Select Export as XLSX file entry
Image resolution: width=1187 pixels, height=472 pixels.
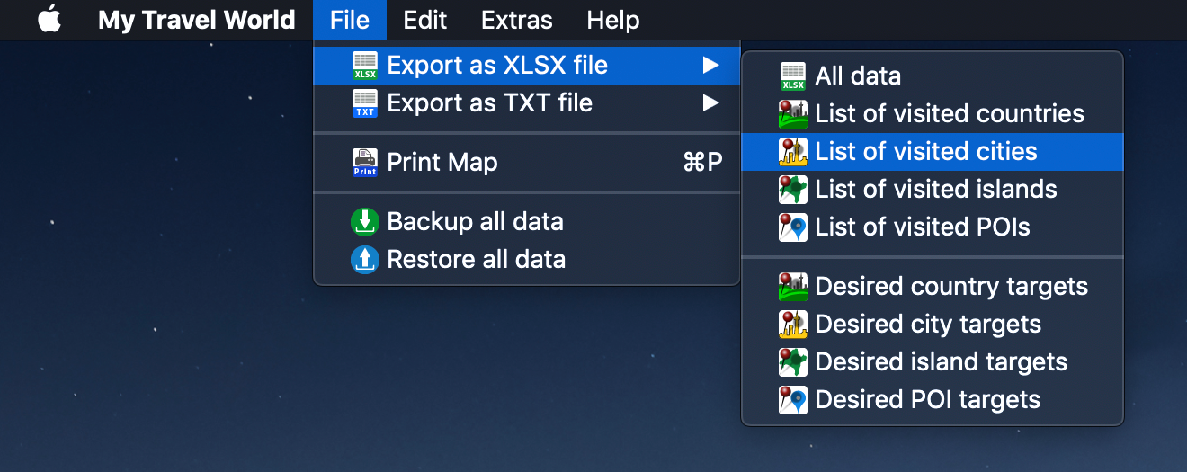(x=527, y=66)
